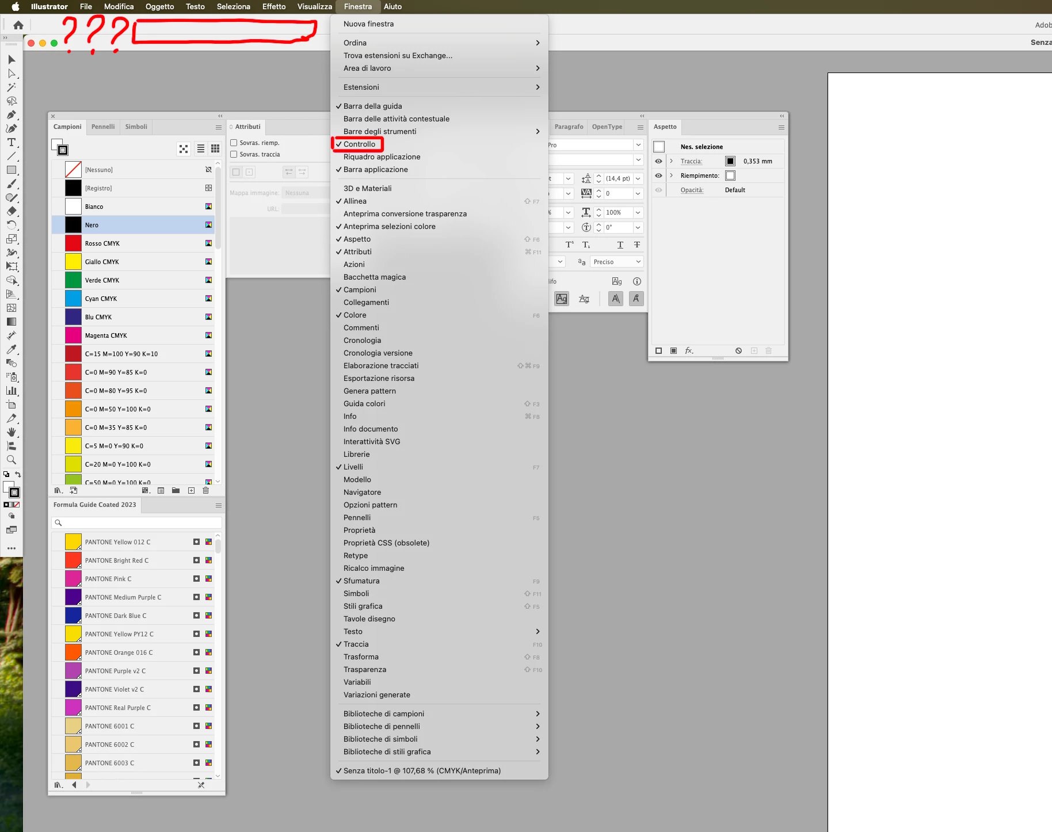
Task: Open Modifica menu in menu bar
Action: tap(119, 7)
